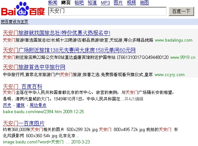Viewport: 198px width, 146px height.
Task: Open the 地图 (Map) tab
Action: 145,3
